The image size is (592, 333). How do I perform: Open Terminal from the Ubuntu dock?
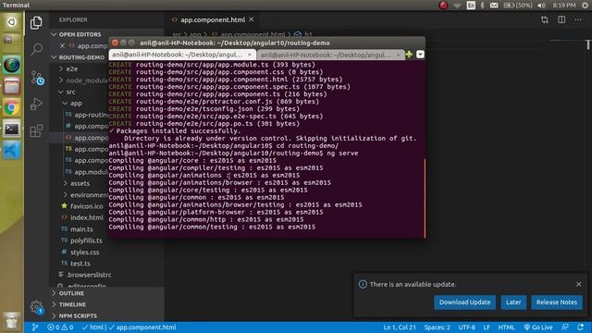click(x=12, y=129)
